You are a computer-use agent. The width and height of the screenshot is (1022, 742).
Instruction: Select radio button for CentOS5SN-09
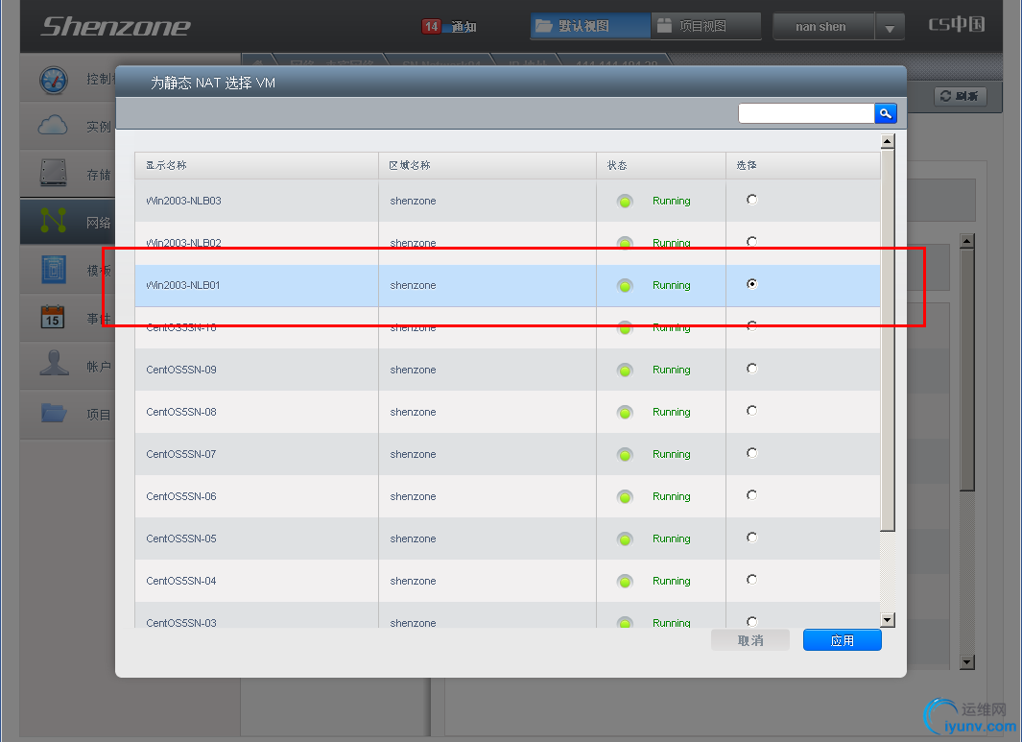(x=752, y=369)
